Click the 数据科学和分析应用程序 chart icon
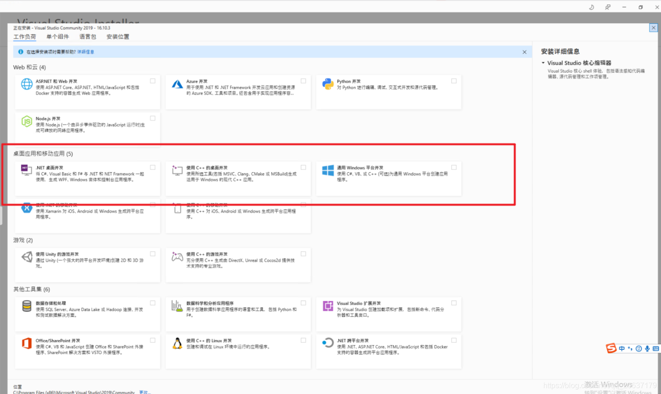 pos(177,306)
